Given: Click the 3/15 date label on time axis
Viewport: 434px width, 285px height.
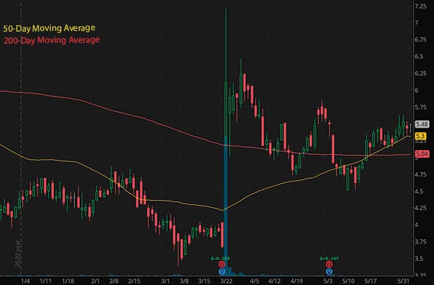Looking at the screenshot, I should (204, 281).
